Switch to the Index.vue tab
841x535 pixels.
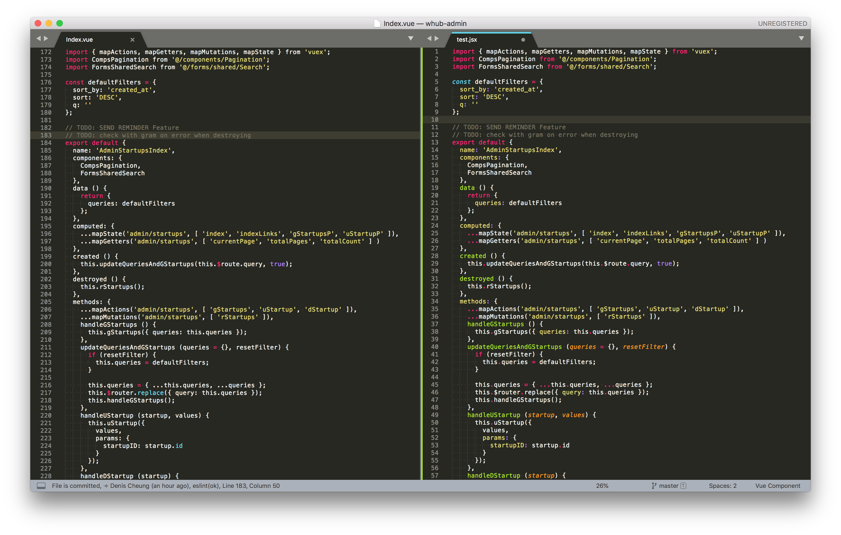click(x=80, y=39)
